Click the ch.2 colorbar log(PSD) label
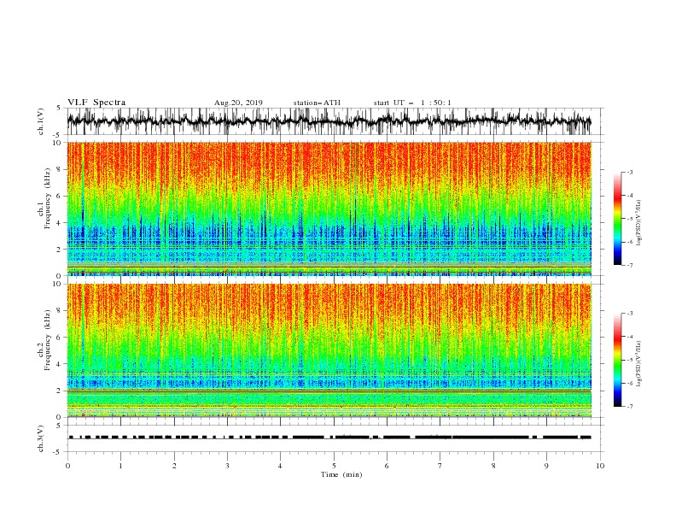The height and width of the screenshot is (523, 676). 638,364
